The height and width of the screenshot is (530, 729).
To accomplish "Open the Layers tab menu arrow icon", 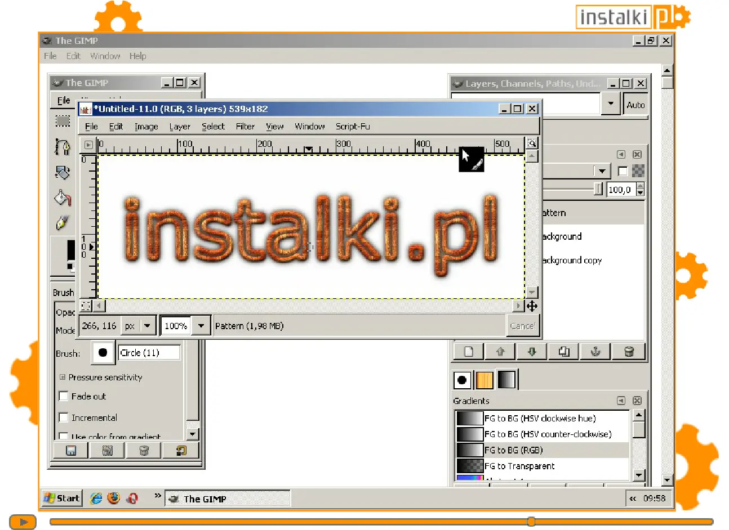I will click(621, 154).
